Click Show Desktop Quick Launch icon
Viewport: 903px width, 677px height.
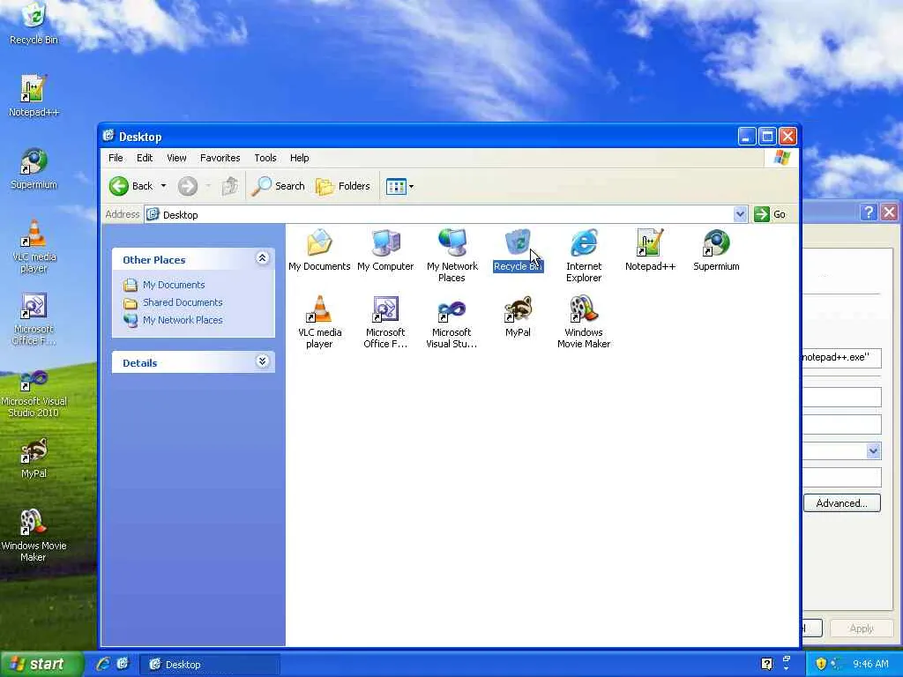123,664
